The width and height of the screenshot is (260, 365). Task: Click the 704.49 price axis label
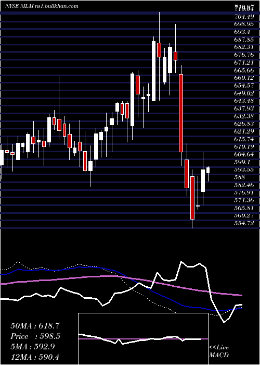point(244,17)
